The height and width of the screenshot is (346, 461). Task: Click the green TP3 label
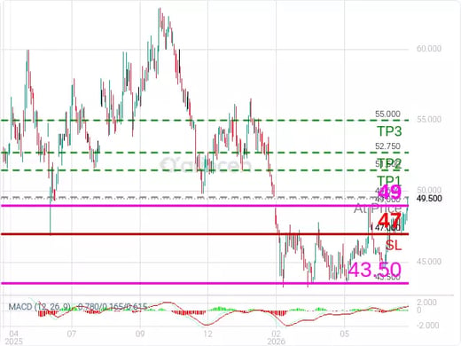click(389, 131)
